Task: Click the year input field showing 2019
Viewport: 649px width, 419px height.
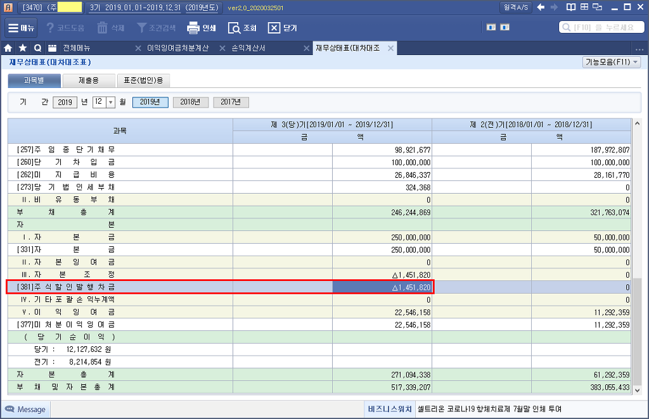Action: (x=64, y=103)
